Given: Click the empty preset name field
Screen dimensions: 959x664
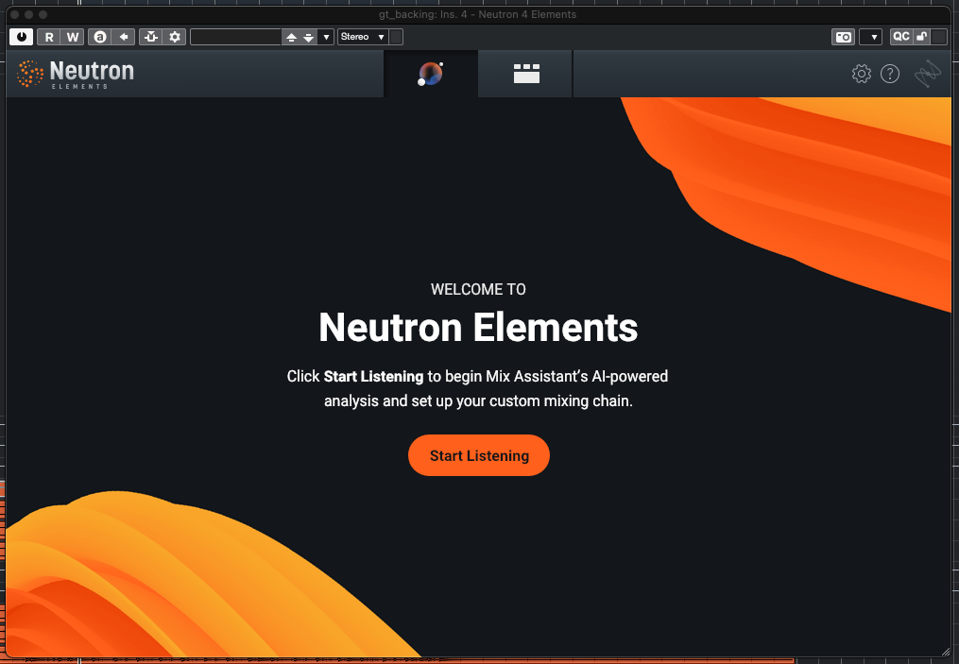Looking at the screenshot, I should tap(235, 37).
